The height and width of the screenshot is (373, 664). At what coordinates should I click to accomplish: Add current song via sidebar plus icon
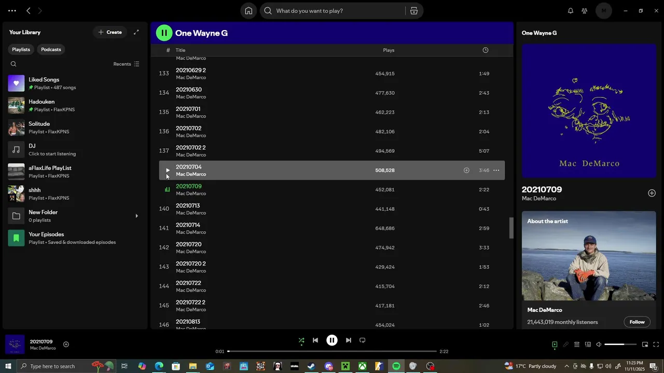[652, 193]
